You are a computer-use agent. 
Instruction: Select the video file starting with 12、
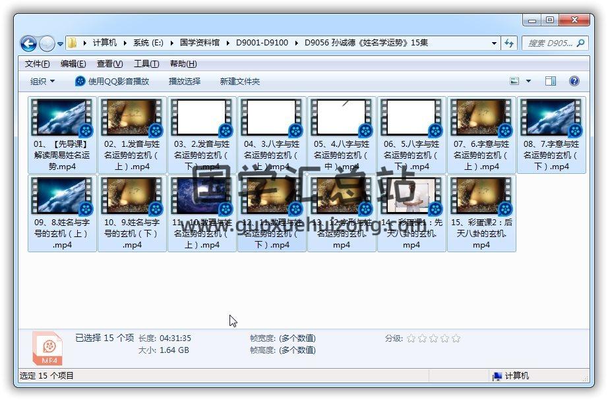pos(272,213)
